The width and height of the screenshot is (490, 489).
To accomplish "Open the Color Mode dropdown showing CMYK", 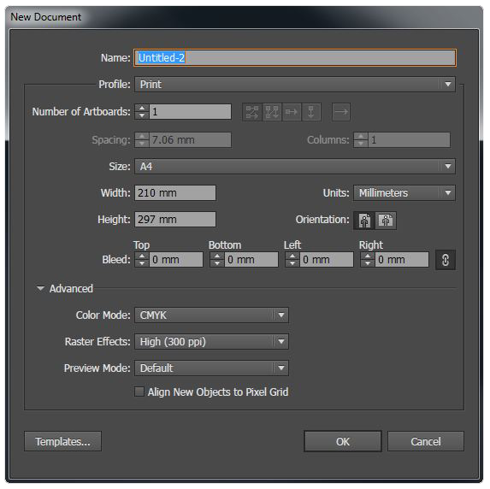I will point(211,315).
